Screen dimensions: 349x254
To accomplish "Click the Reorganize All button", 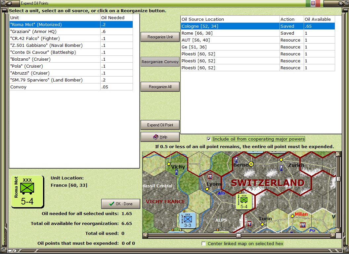I will click(x=160, y=87).
